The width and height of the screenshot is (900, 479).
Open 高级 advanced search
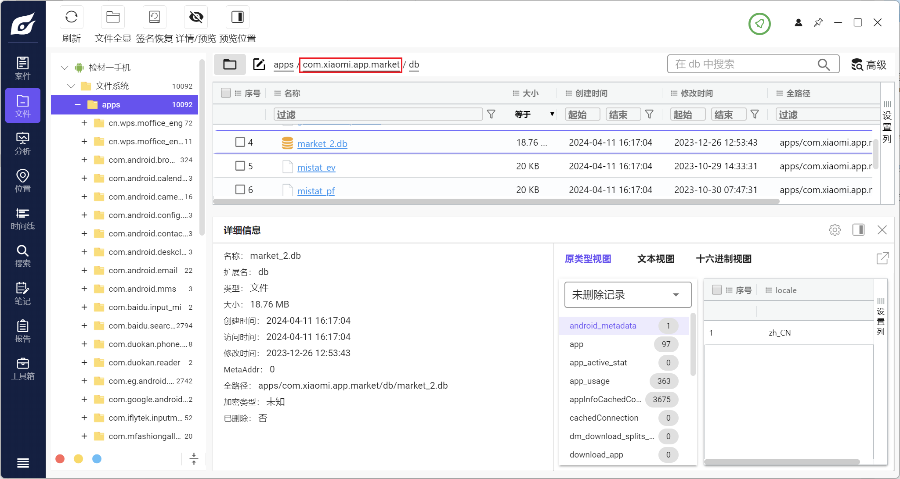pyautogui.click(x=868, y=64)
